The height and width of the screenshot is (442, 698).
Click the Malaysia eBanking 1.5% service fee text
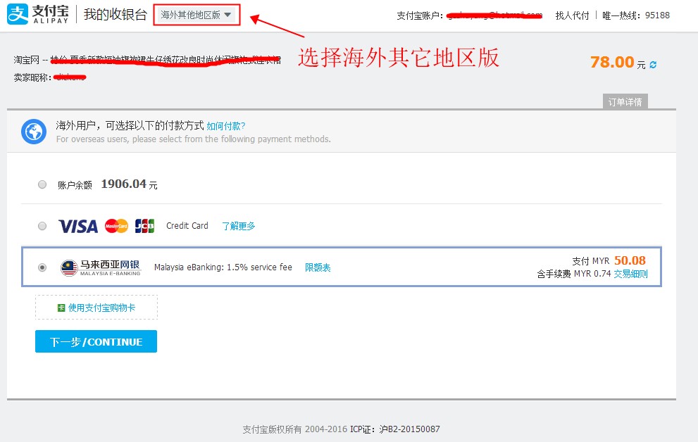point(223,267)
